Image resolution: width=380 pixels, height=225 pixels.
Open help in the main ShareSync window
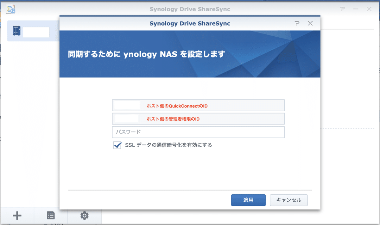(x=342, y=9)
